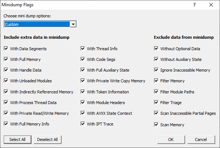Toggle Filter Module Paths checkbox
Viewport: 220px width, 148px height.
[x=156, y=92]
